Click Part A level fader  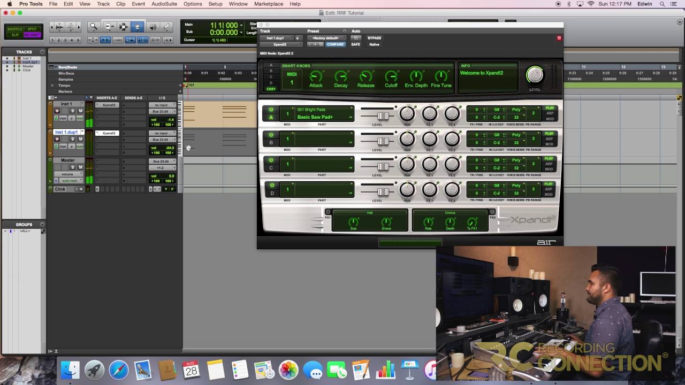point(383,116)
